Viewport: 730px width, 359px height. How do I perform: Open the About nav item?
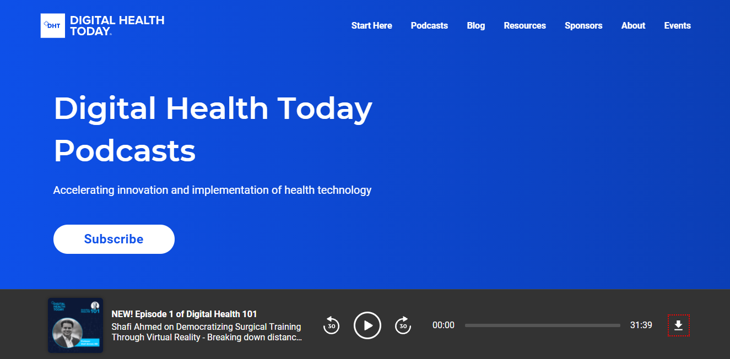[x=633, y=26]
